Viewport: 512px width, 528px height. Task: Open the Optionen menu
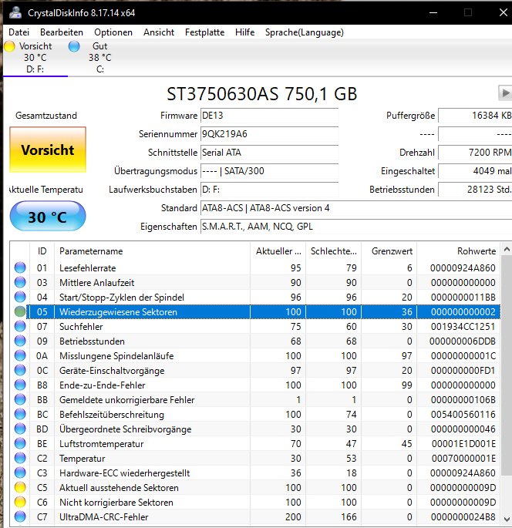[113, 32]
